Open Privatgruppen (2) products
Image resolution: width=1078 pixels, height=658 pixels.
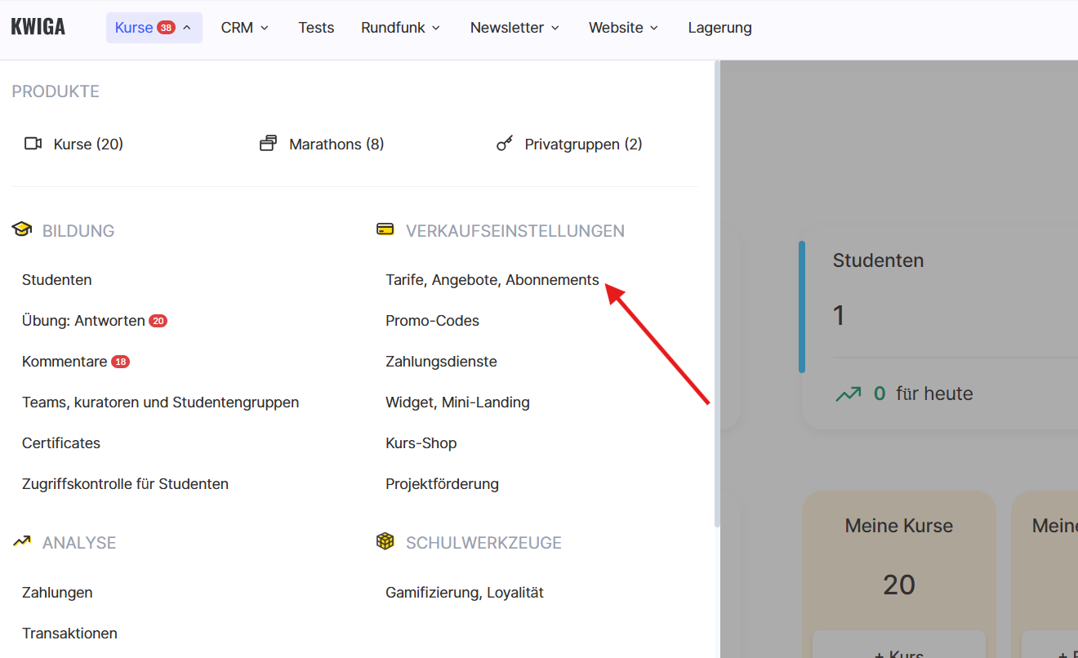click(570, 144)
